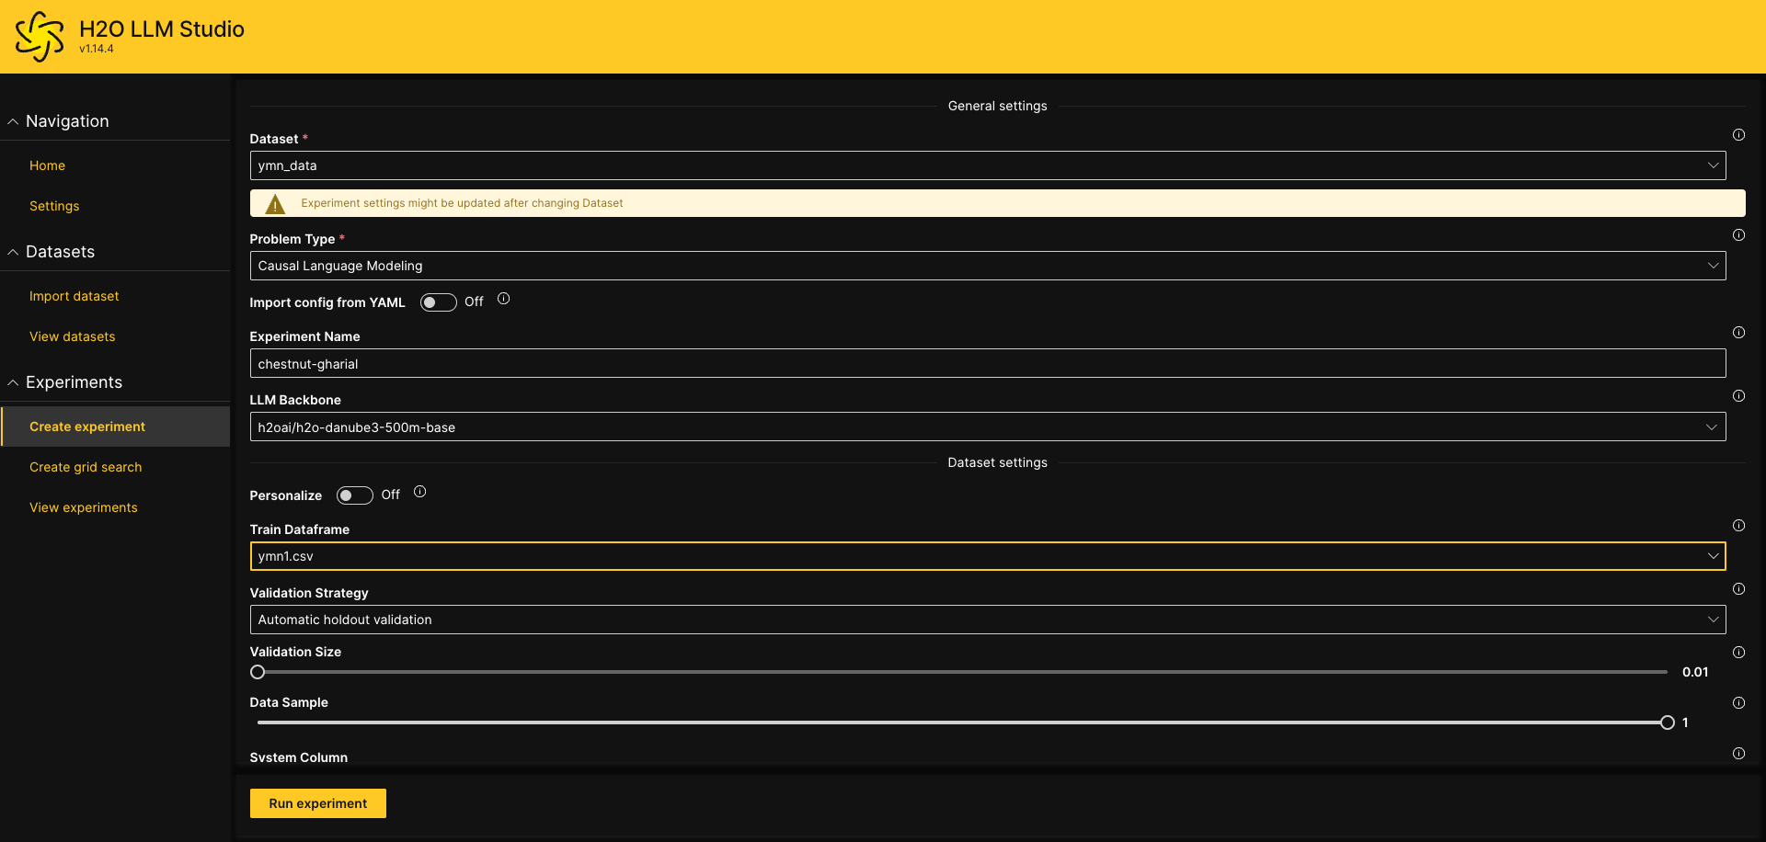Open View experiments page
Screen dimensions: 1766x842
84,507
